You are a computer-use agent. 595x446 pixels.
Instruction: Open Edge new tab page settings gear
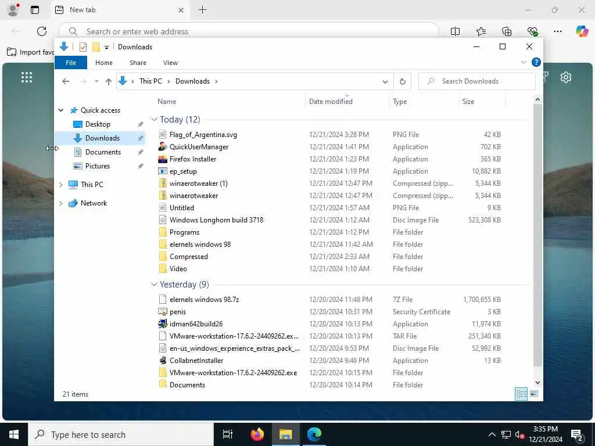click(x=565, y=77)
